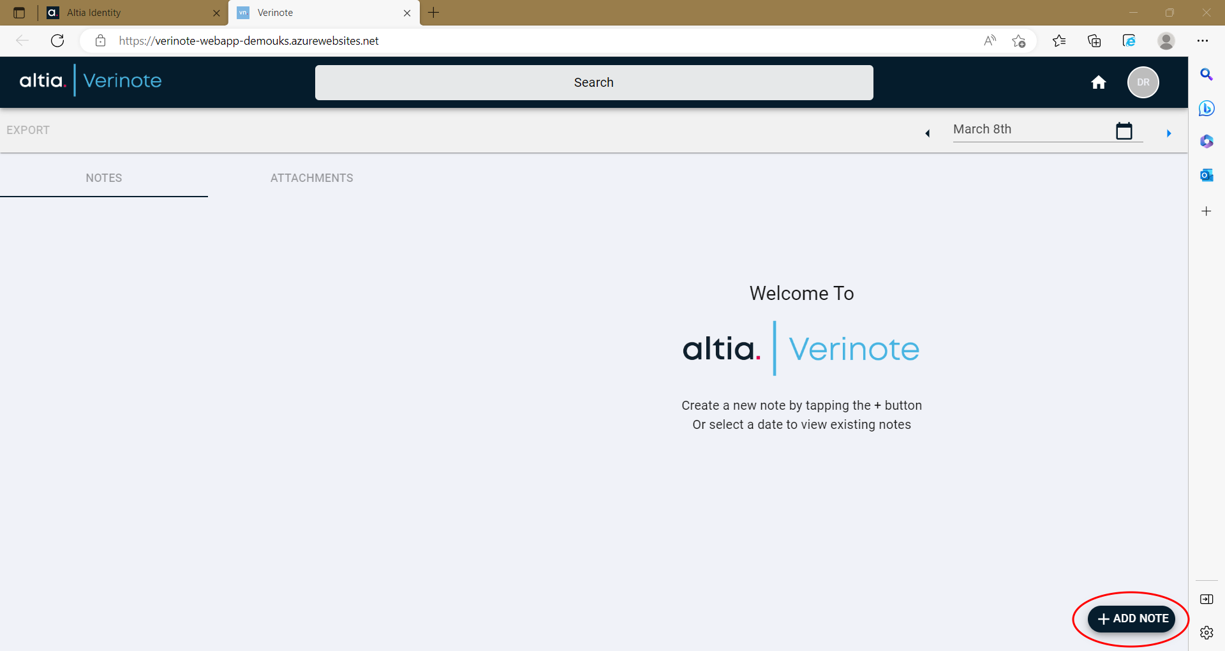This screenshot has height=651, width=1225.
Task: Open sidebar search icon
Action: click(1206, 75)
